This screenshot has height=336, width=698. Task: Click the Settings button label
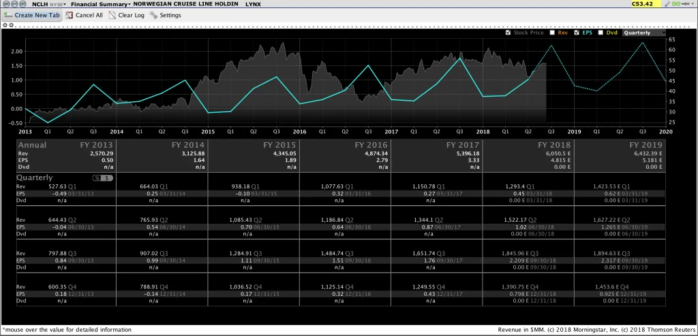click(170, 15)
